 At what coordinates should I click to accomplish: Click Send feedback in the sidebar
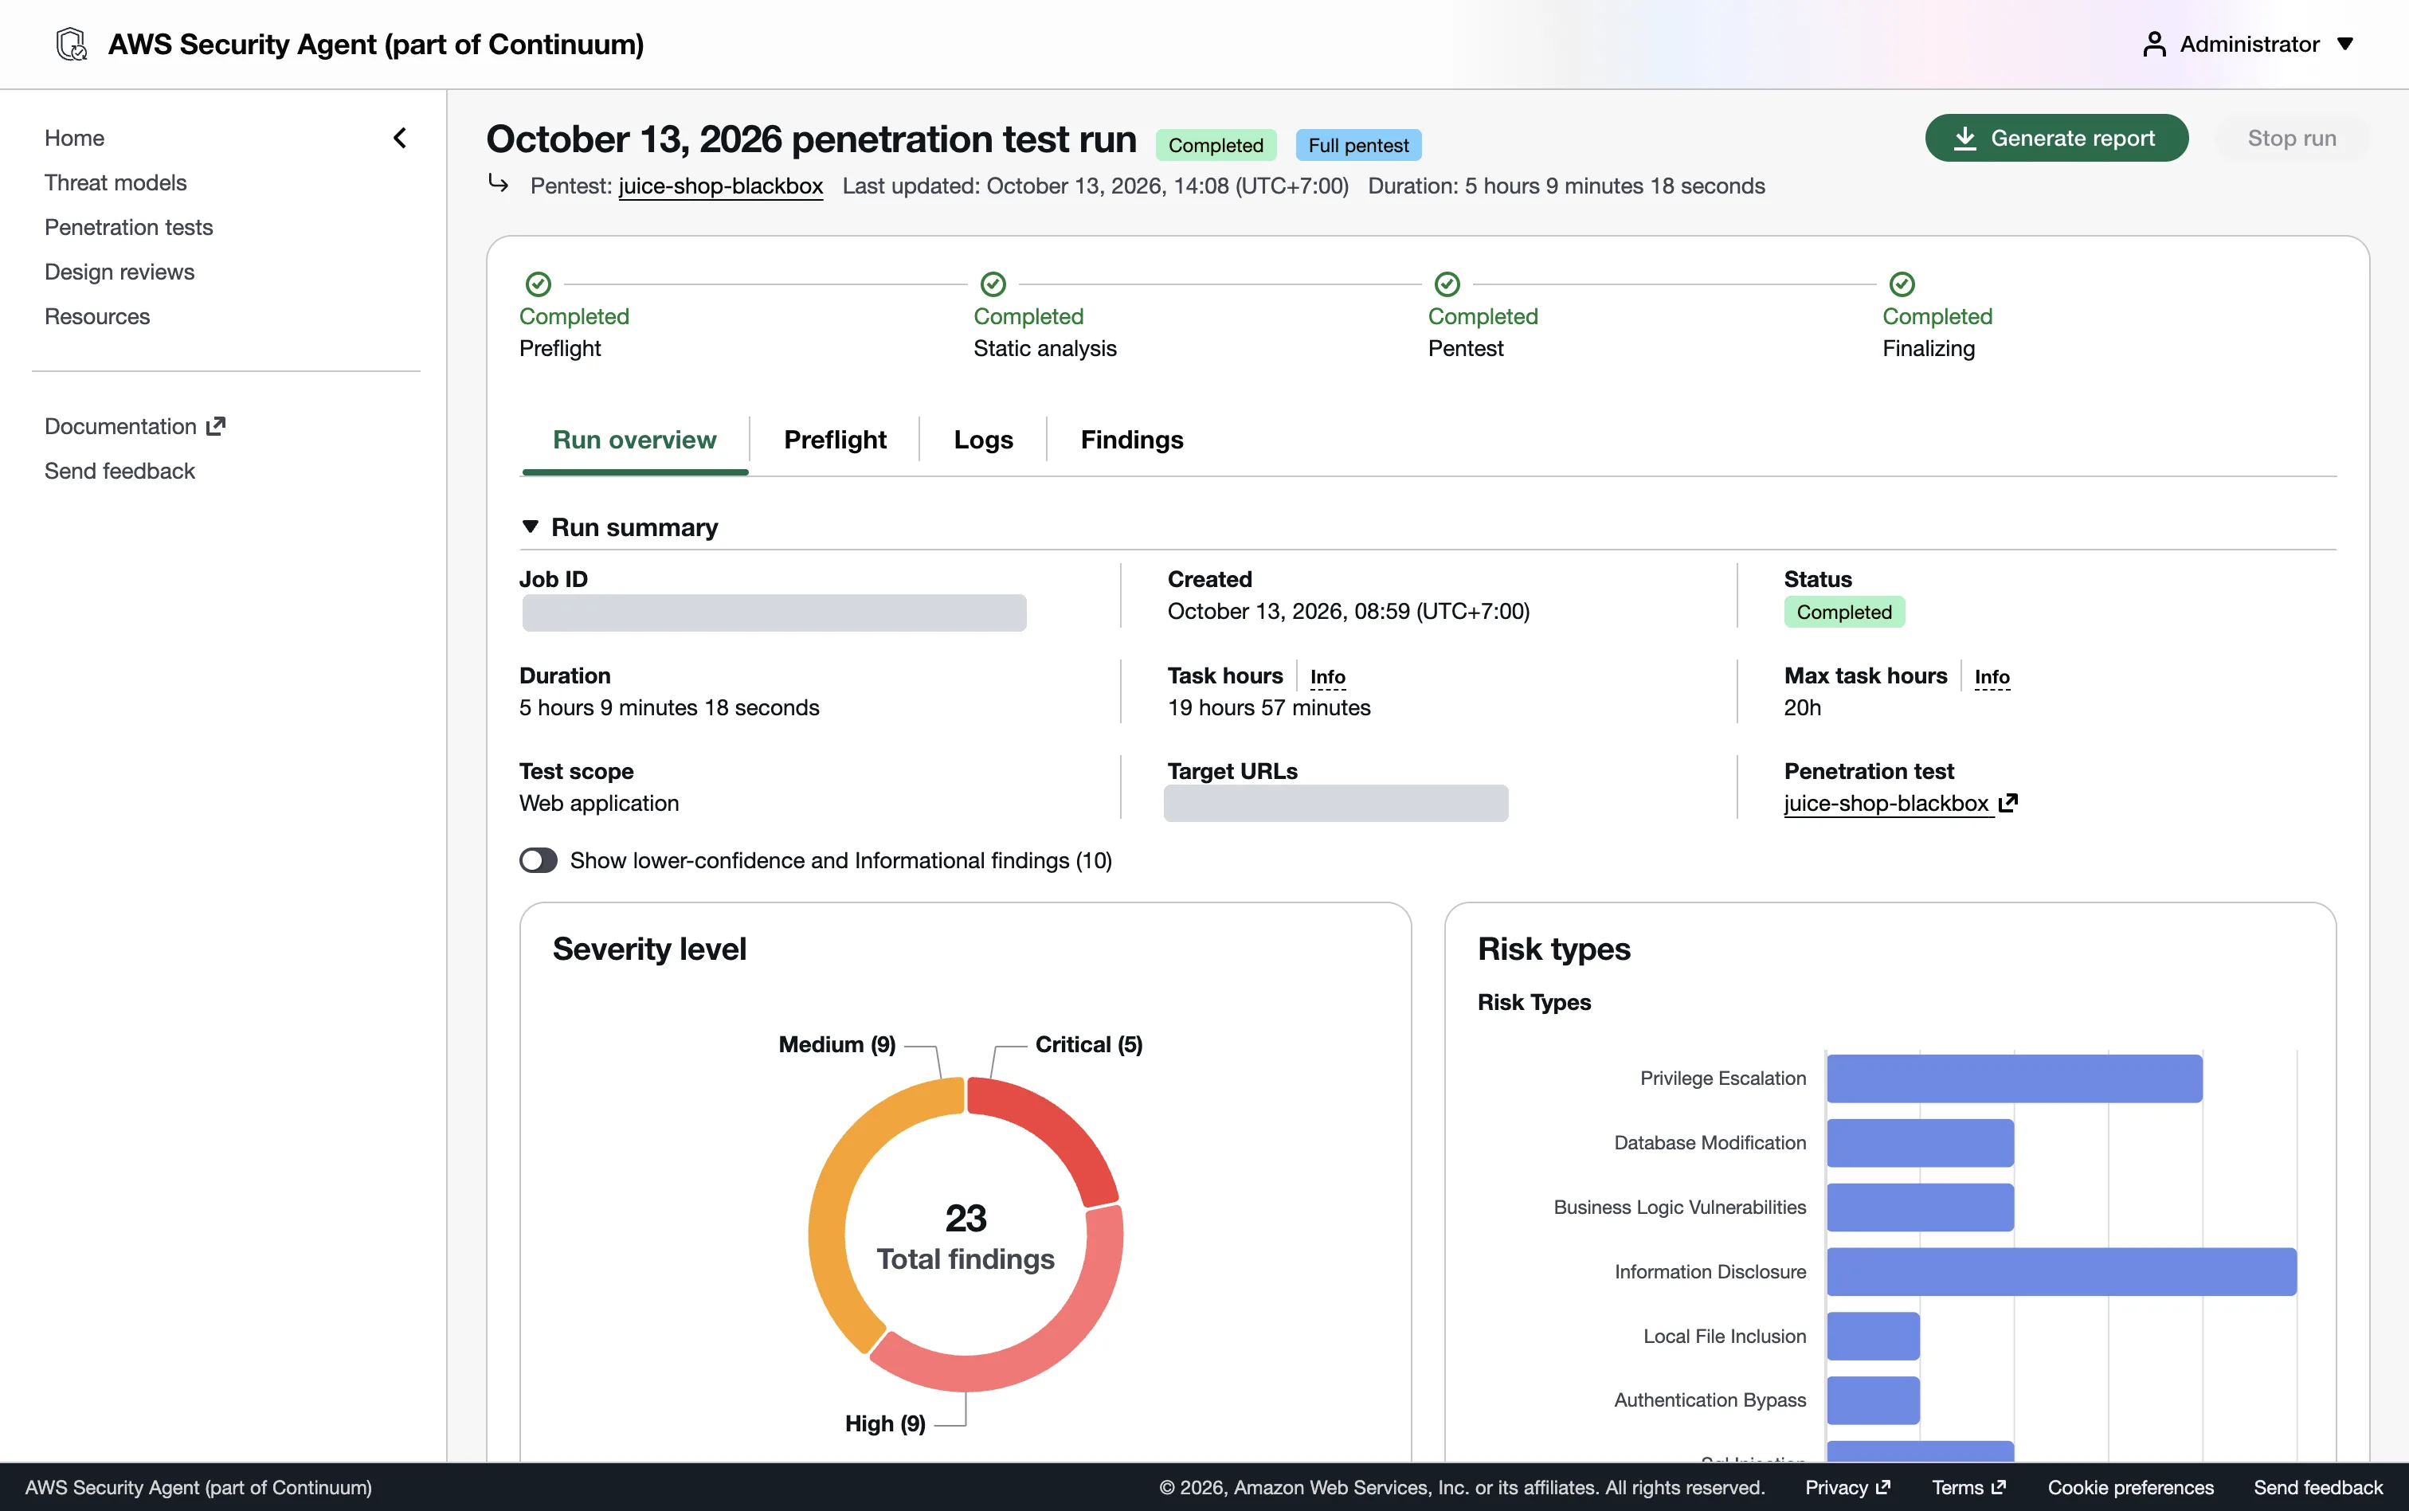point(120,471)
